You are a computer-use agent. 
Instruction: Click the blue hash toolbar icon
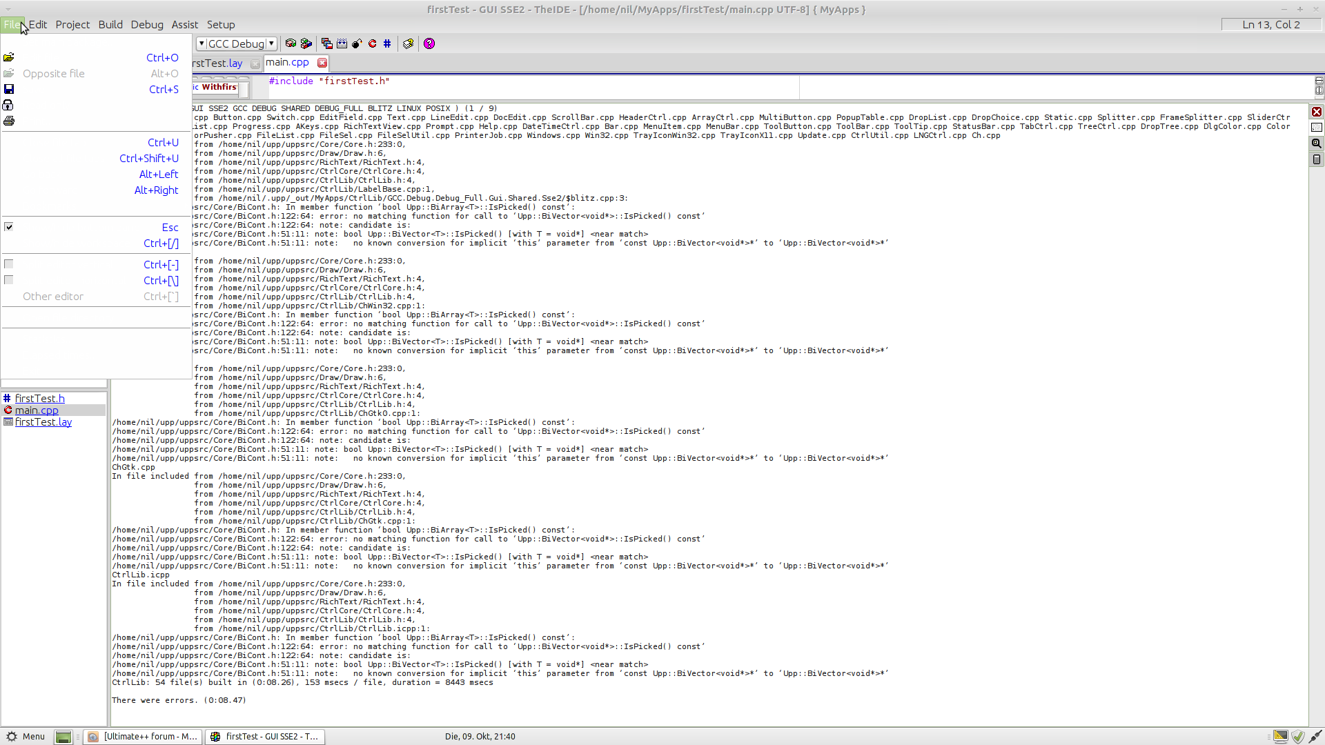pyautogui.click(x=387, y=43)
